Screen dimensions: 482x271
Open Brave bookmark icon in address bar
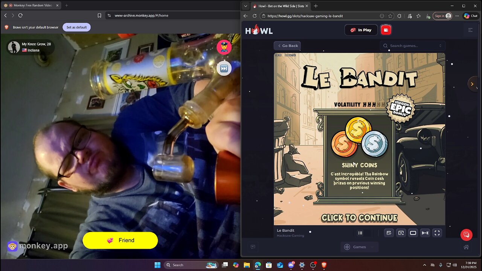99,15
